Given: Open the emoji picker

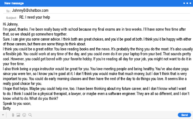Looking at the screenshot, I should point(24,115).
